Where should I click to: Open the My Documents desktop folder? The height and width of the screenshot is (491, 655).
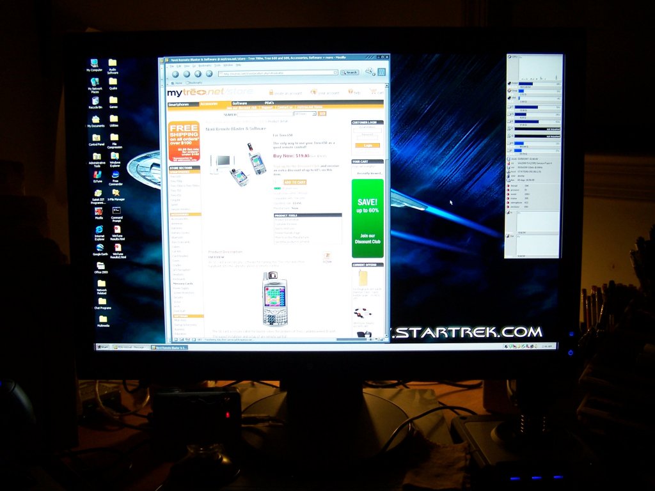click(x=96, y=121)
